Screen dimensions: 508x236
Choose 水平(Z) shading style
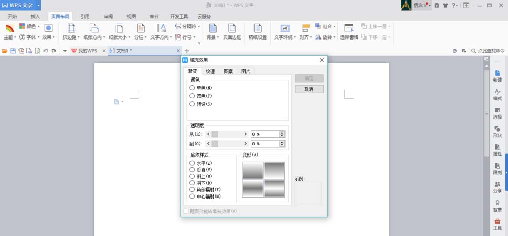click(x=192, y=163)
